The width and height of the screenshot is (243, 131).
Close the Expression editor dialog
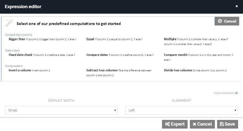point(237,6)
